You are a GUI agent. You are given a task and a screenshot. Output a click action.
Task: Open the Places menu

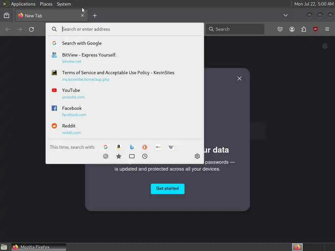click(46, 4)
